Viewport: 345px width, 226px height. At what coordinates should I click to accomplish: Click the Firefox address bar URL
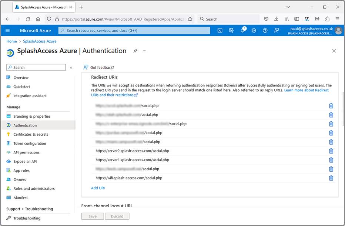(x=123, y=19)
